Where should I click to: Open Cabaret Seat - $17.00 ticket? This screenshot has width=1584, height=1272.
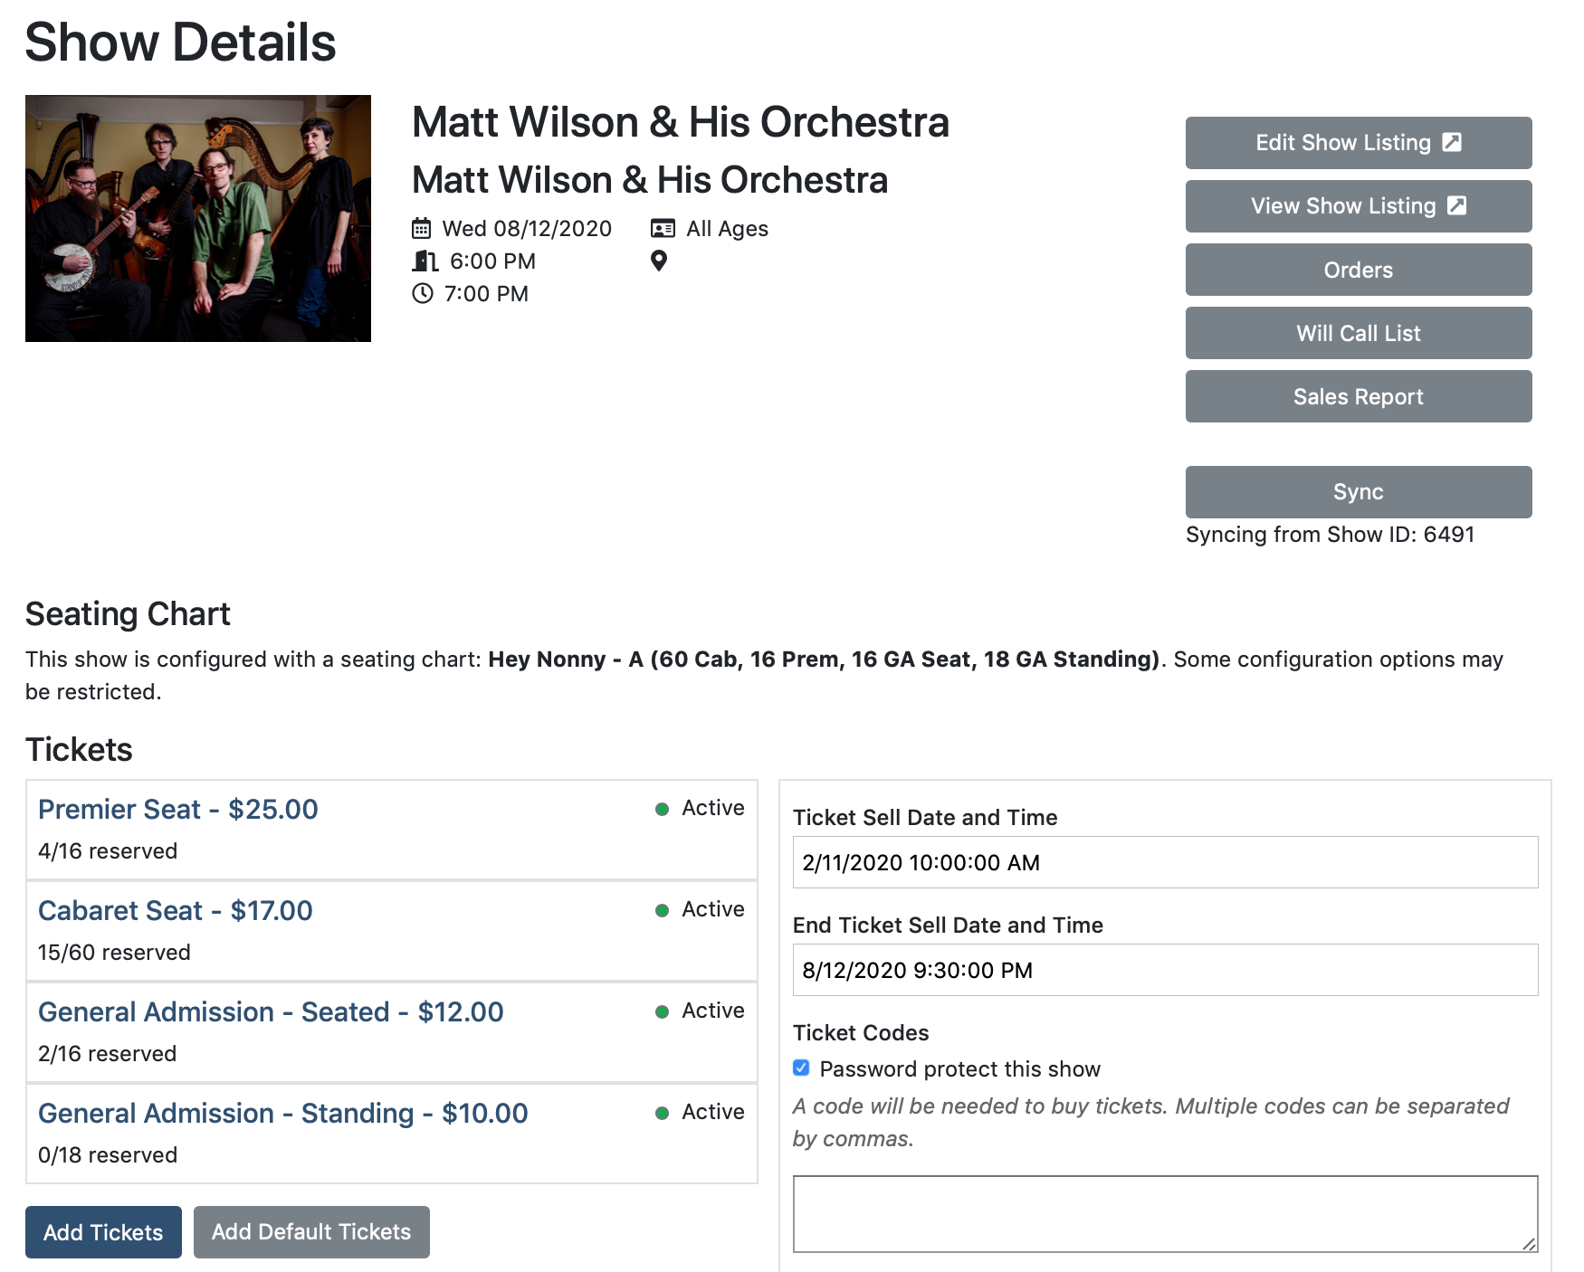(x=176, y=910)
